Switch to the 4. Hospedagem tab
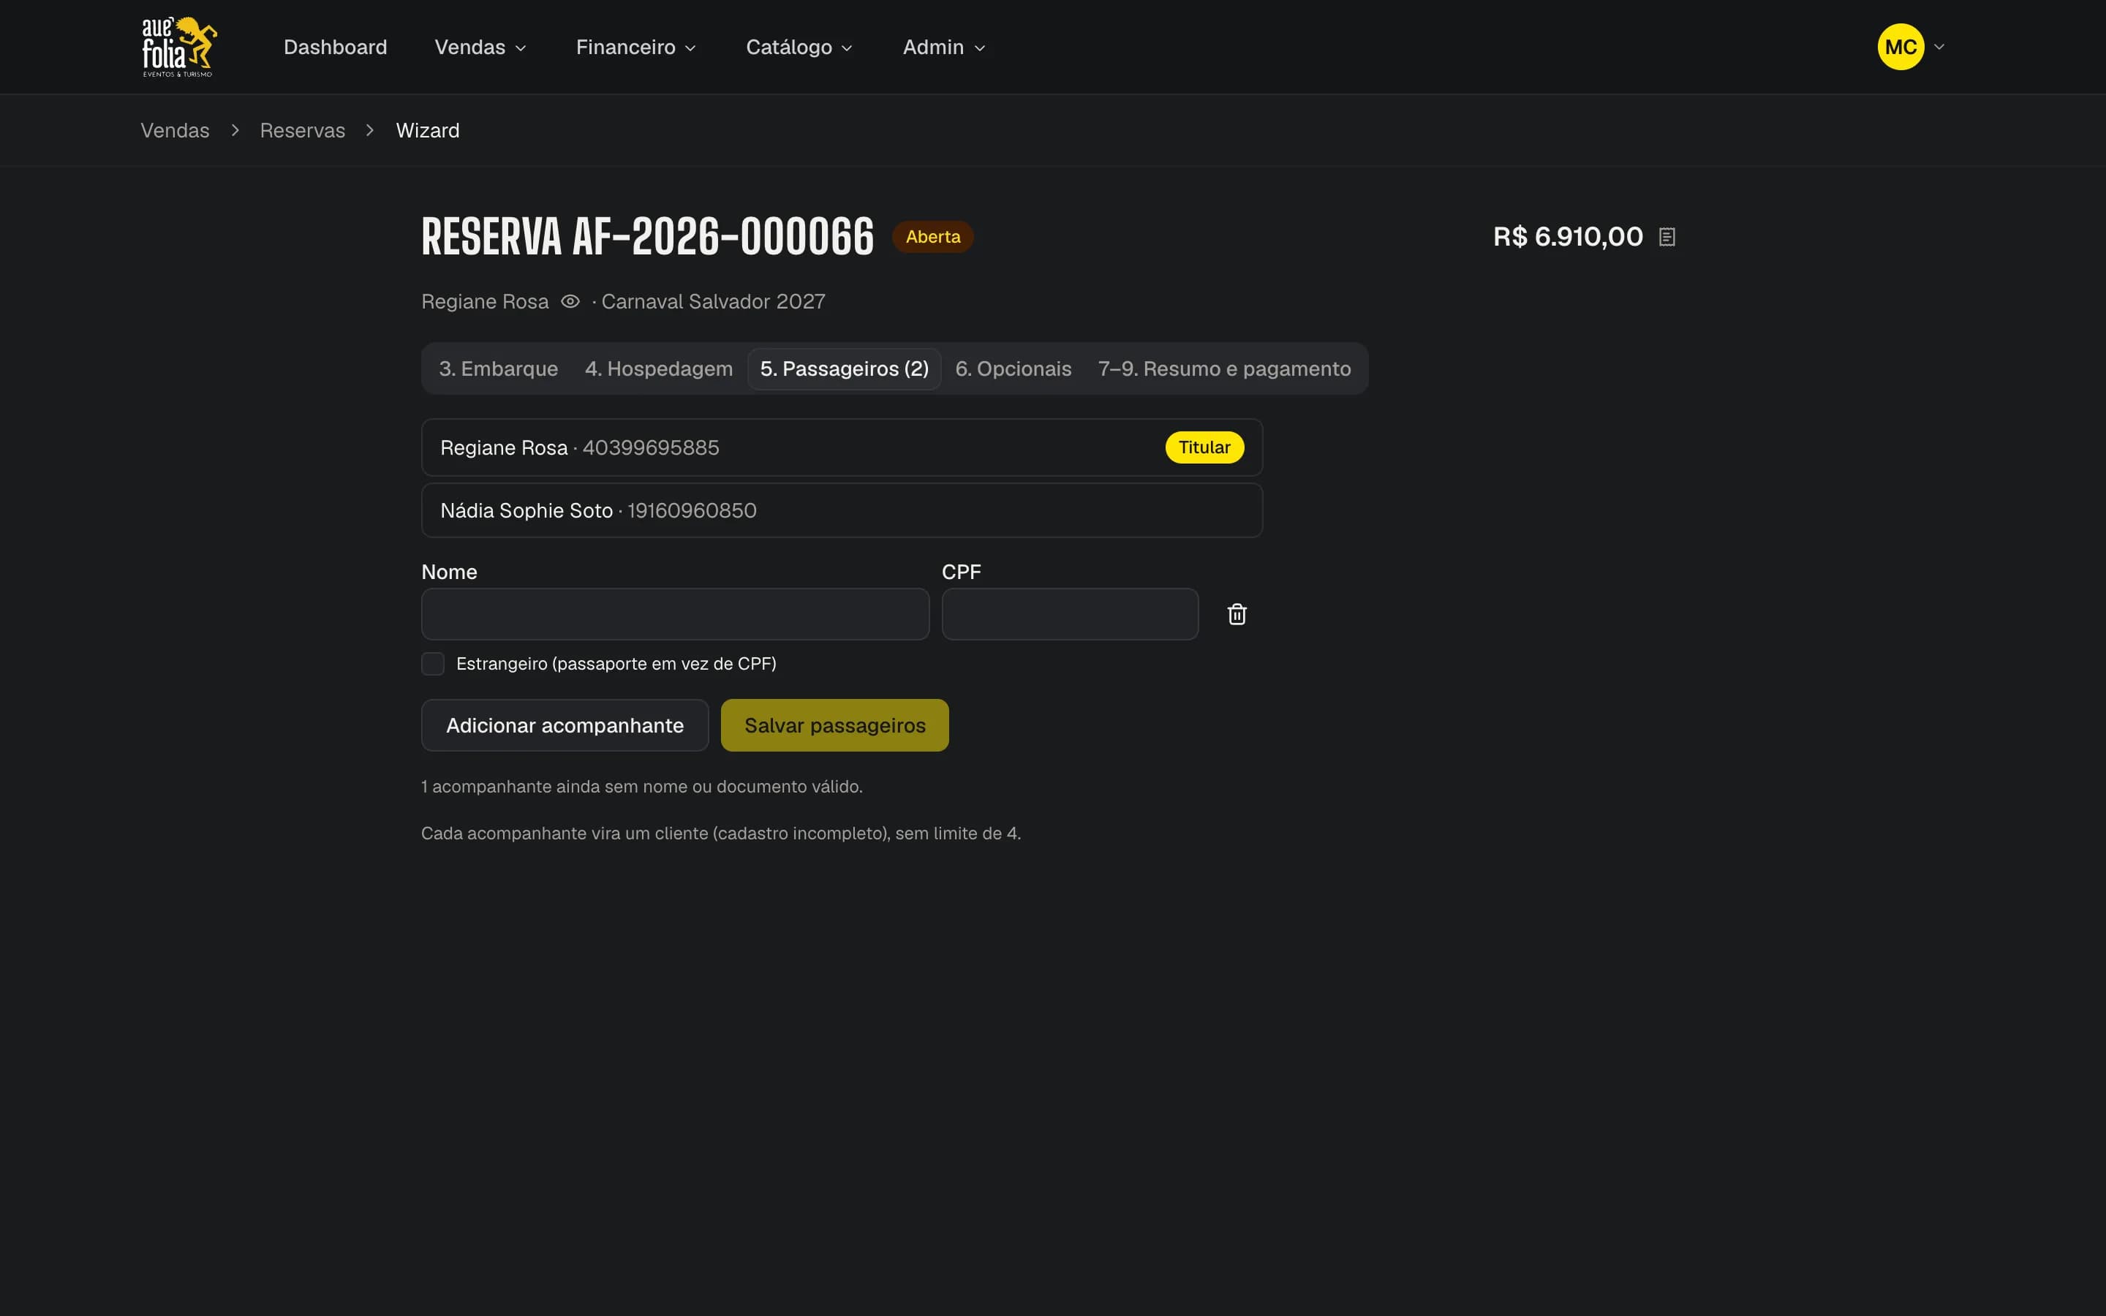 click(659, 369)
